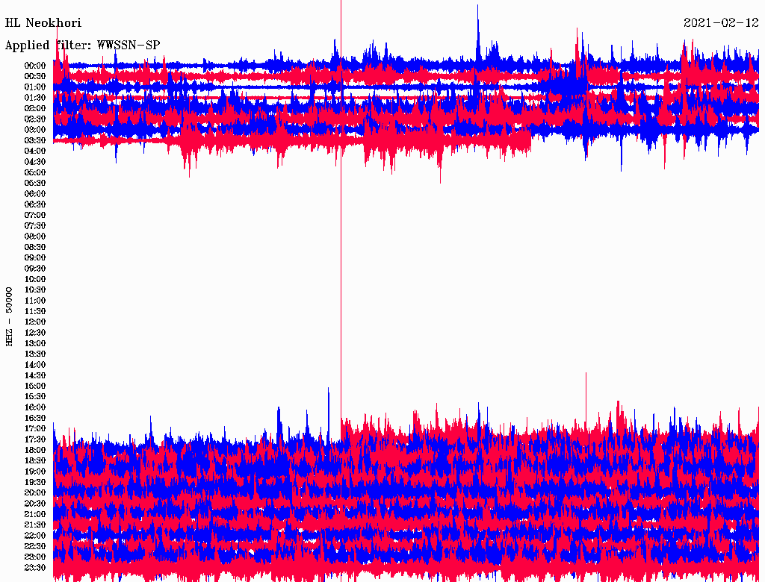The height and width of the screenshot is (582, 765).
Task: Select the 04:30 time row label
Action: pos(35,162)
